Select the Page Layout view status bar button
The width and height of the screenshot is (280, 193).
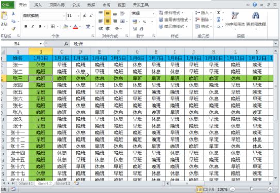[x=205, y=189]
